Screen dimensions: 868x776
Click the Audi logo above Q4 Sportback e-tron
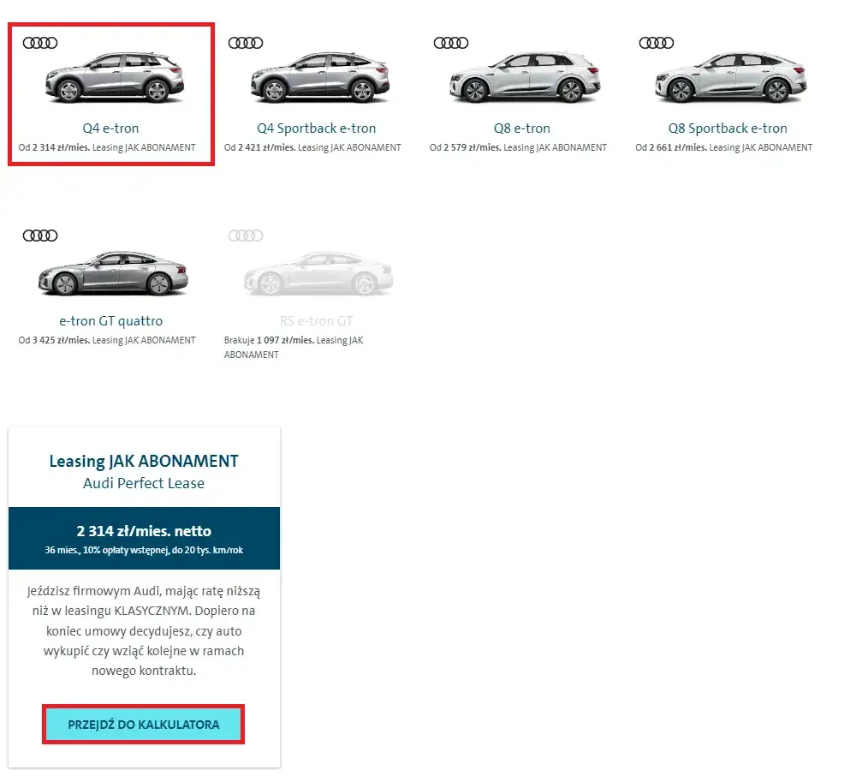coord(246,43)
